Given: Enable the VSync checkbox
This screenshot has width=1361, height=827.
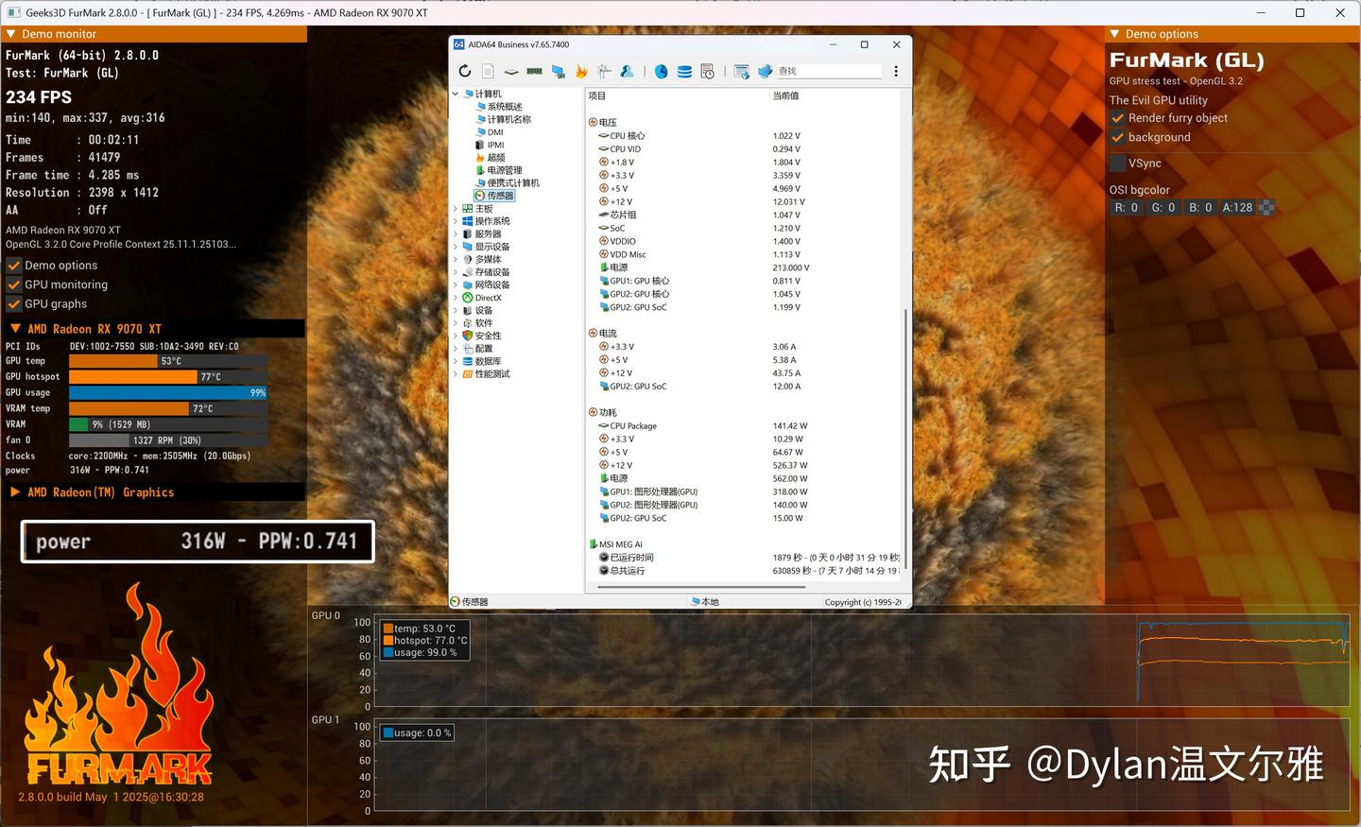Looking at the screenshot, I should (1118, 163).
